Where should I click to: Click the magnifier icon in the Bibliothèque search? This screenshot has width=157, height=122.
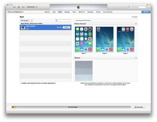[129, 7]
